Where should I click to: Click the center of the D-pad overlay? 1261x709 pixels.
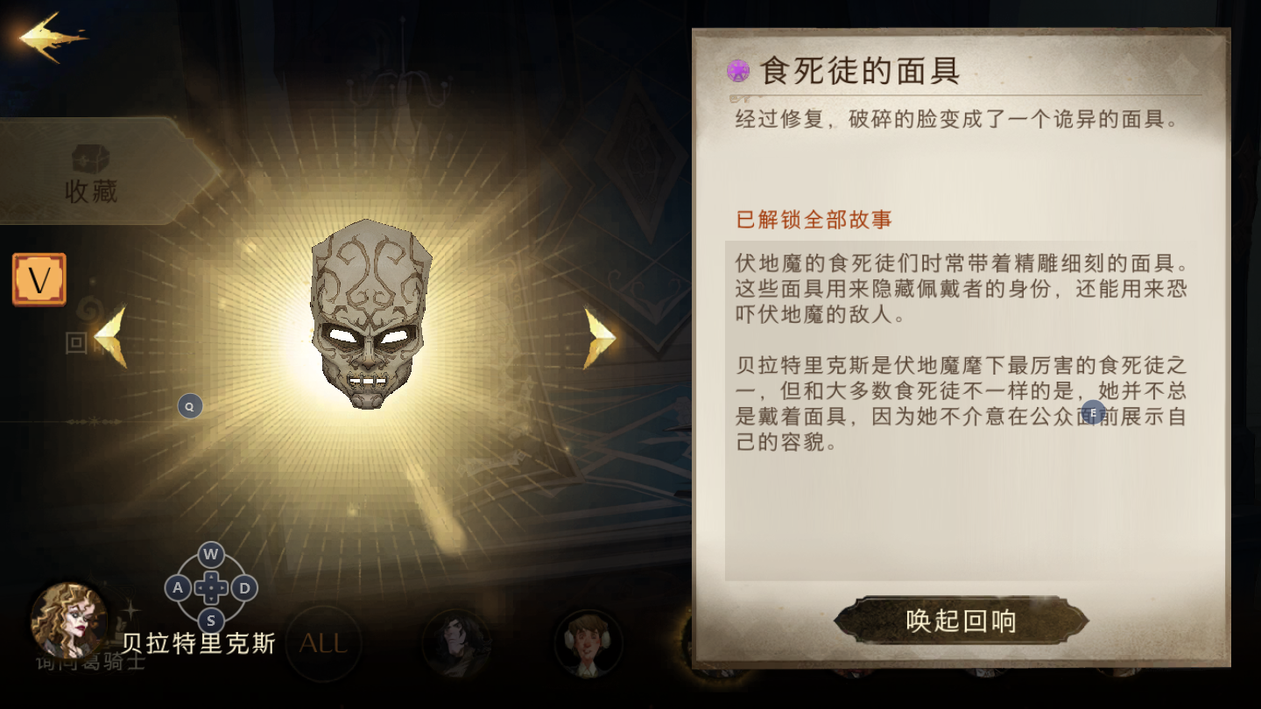[211, 587]
